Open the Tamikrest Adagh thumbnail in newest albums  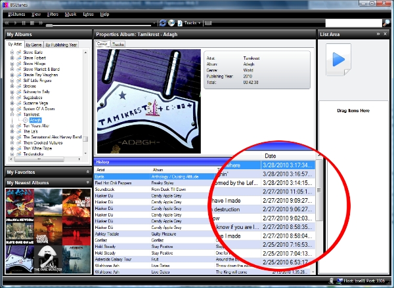click(x=20, y=259)
